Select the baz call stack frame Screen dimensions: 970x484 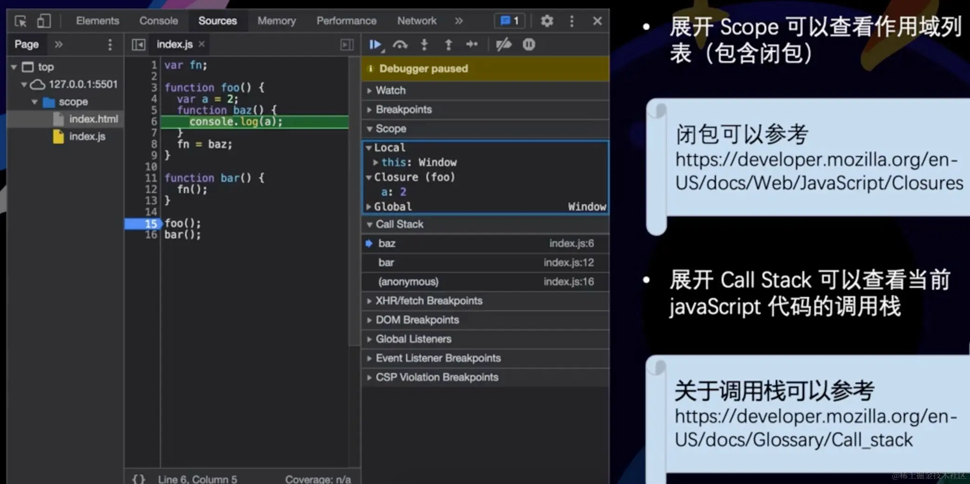click(485, 244)
